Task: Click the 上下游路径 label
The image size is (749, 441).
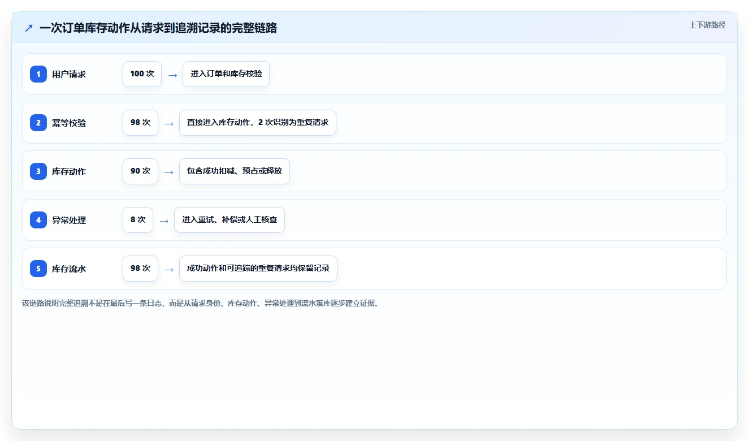Action: (707, 25)
